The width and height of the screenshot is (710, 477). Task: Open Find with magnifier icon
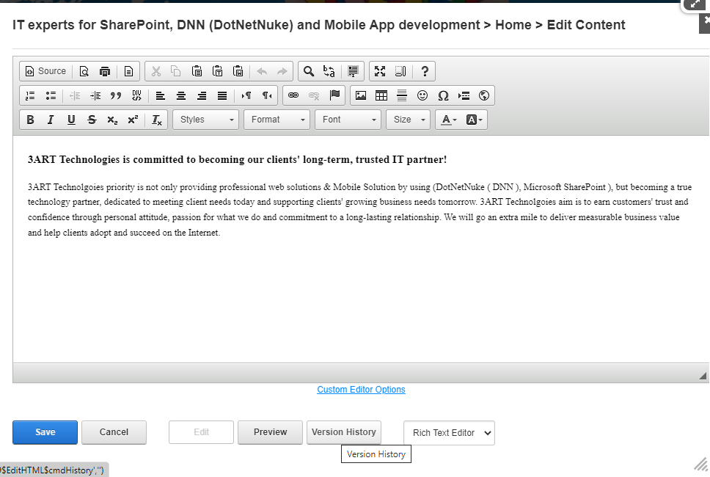click(309, 71)
